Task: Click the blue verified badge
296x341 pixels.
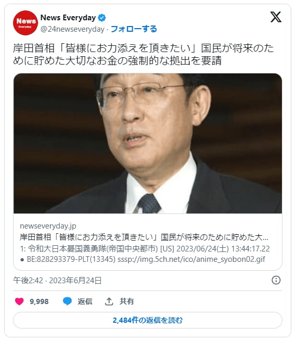Action: point(102,18)
